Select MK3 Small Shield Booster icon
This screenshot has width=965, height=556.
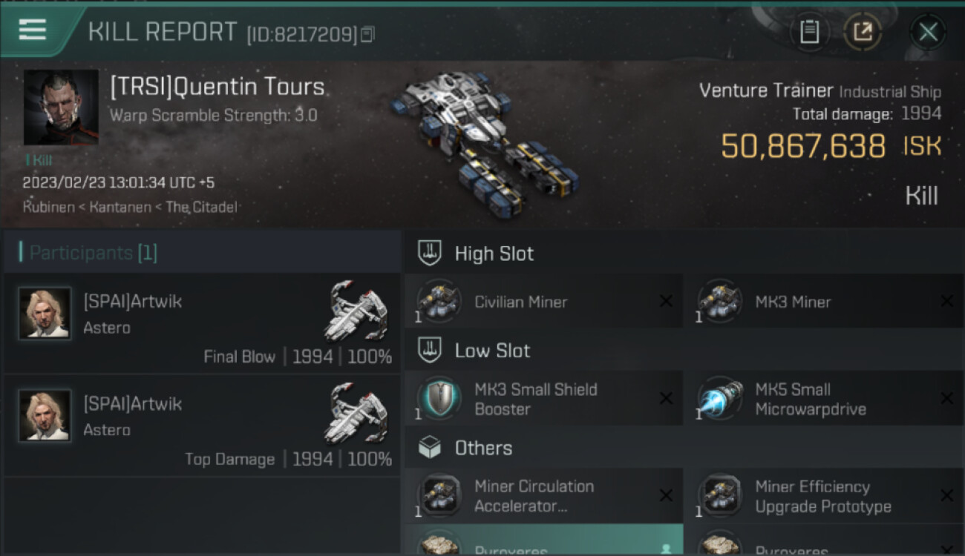pyautogui.click(x=439, y=399)
